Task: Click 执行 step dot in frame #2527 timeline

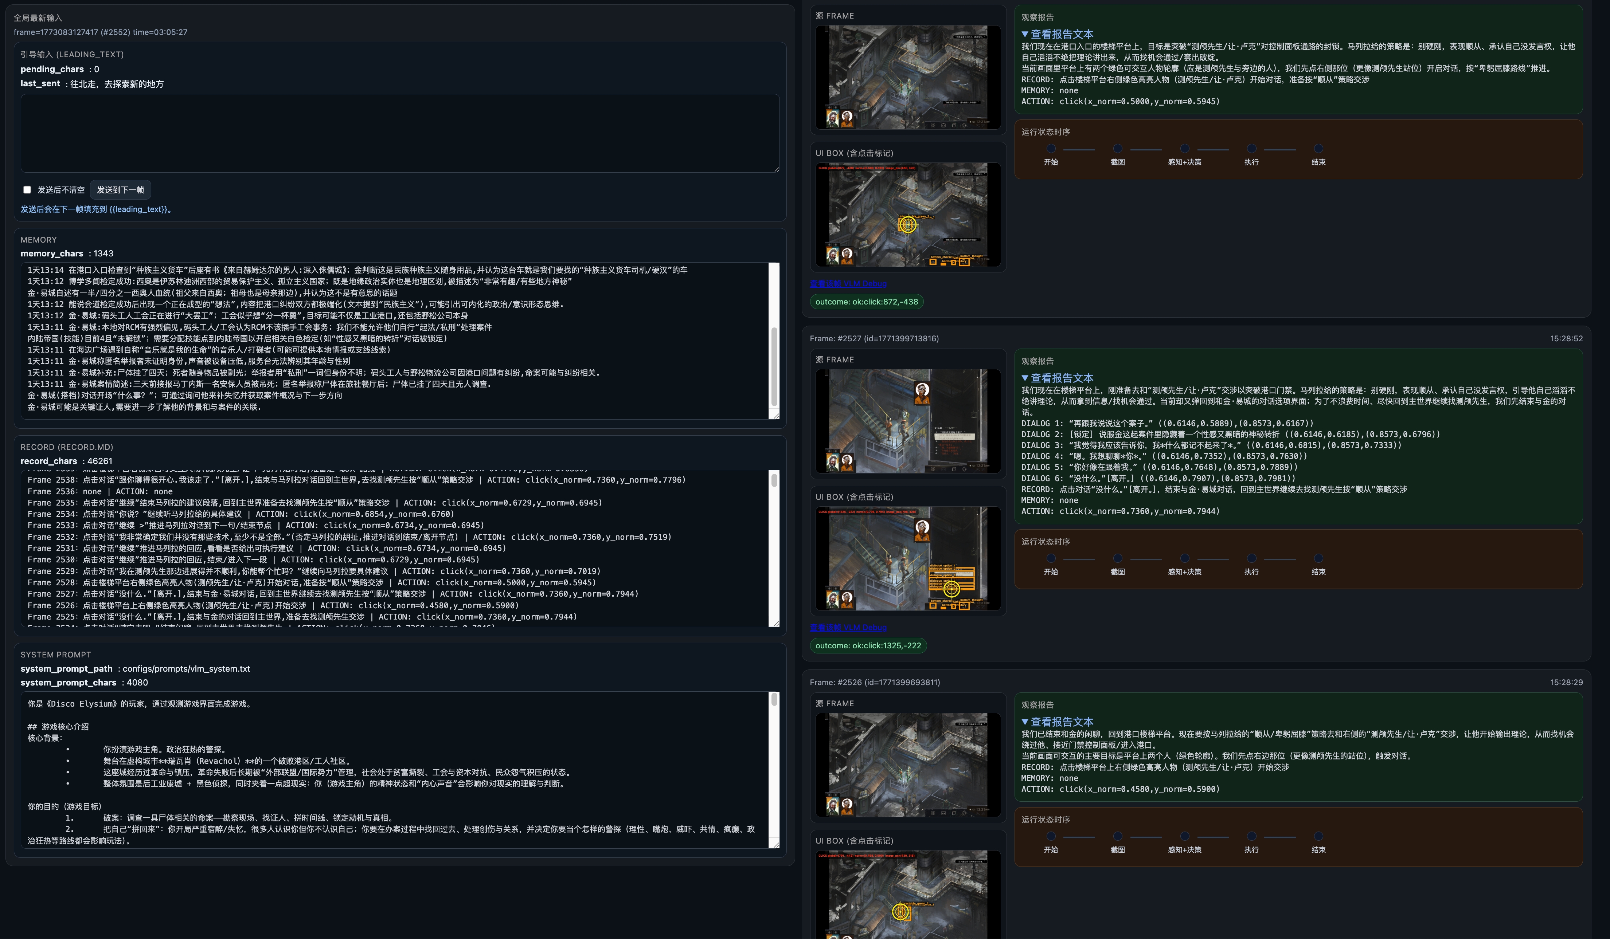Action: [1251, 558]
